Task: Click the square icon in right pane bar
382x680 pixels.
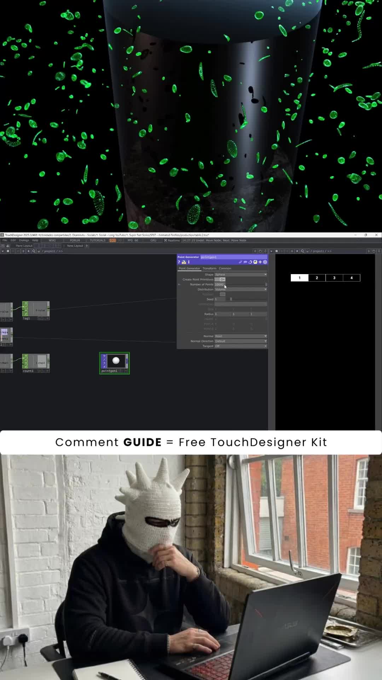Action: [277, 251]
